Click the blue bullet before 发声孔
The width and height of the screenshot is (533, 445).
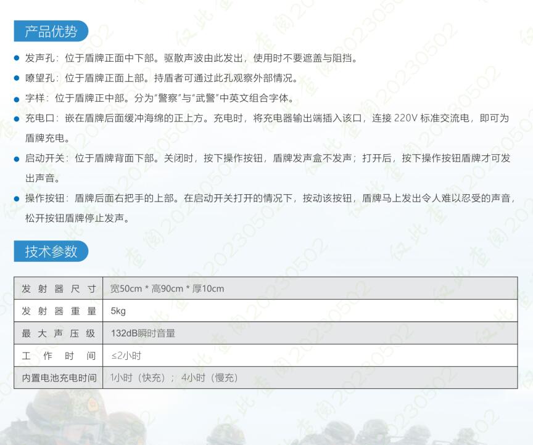coord(17,59)
